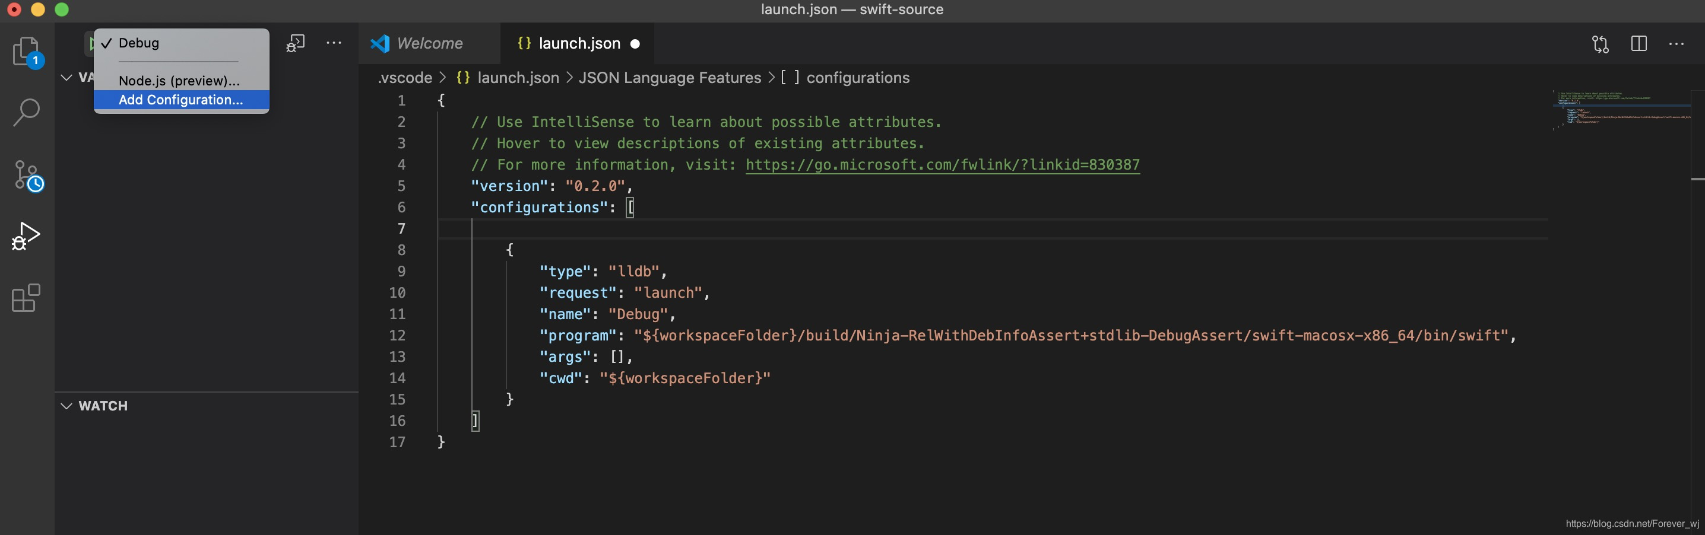Click the "0.2.0" version value

[595, 186]
